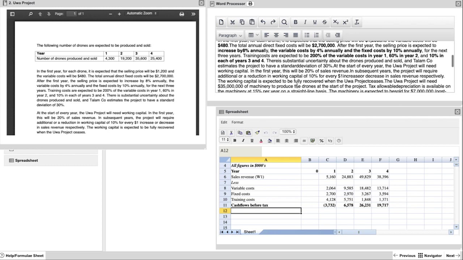Clear formatting in Word Processor
Screen dimensions: 463x260
357,22
